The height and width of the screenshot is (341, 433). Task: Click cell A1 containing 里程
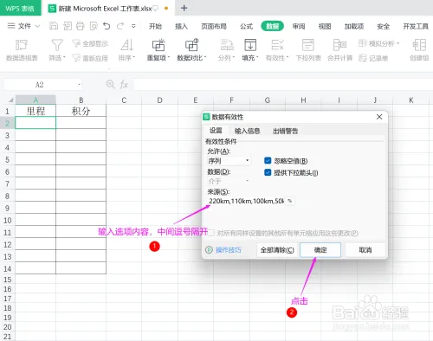(x=36, y=111)
